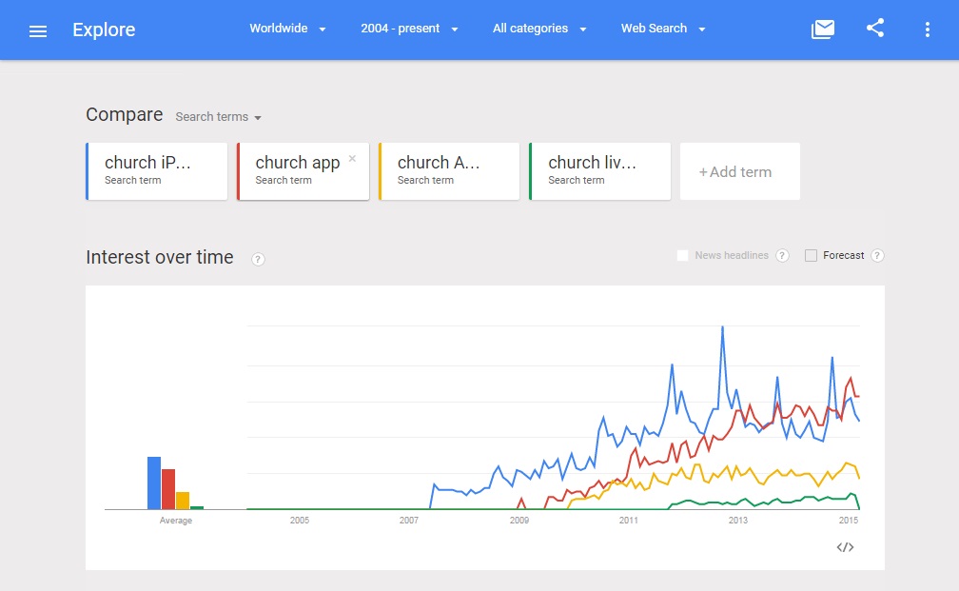Click the Add term button

click(x=739, y=172)
